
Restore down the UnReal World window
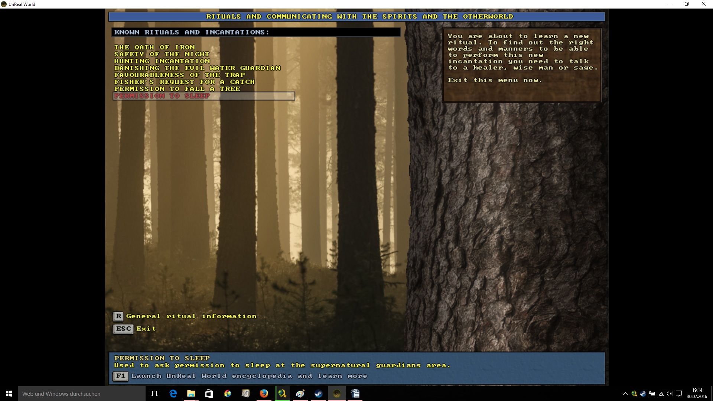click(x=687, y=4)
